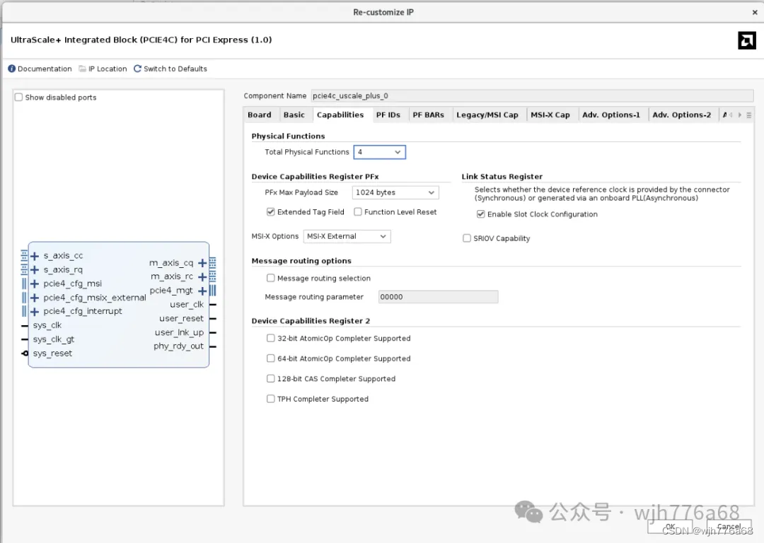Expand the m_axis_rc port plus icon

202,277
